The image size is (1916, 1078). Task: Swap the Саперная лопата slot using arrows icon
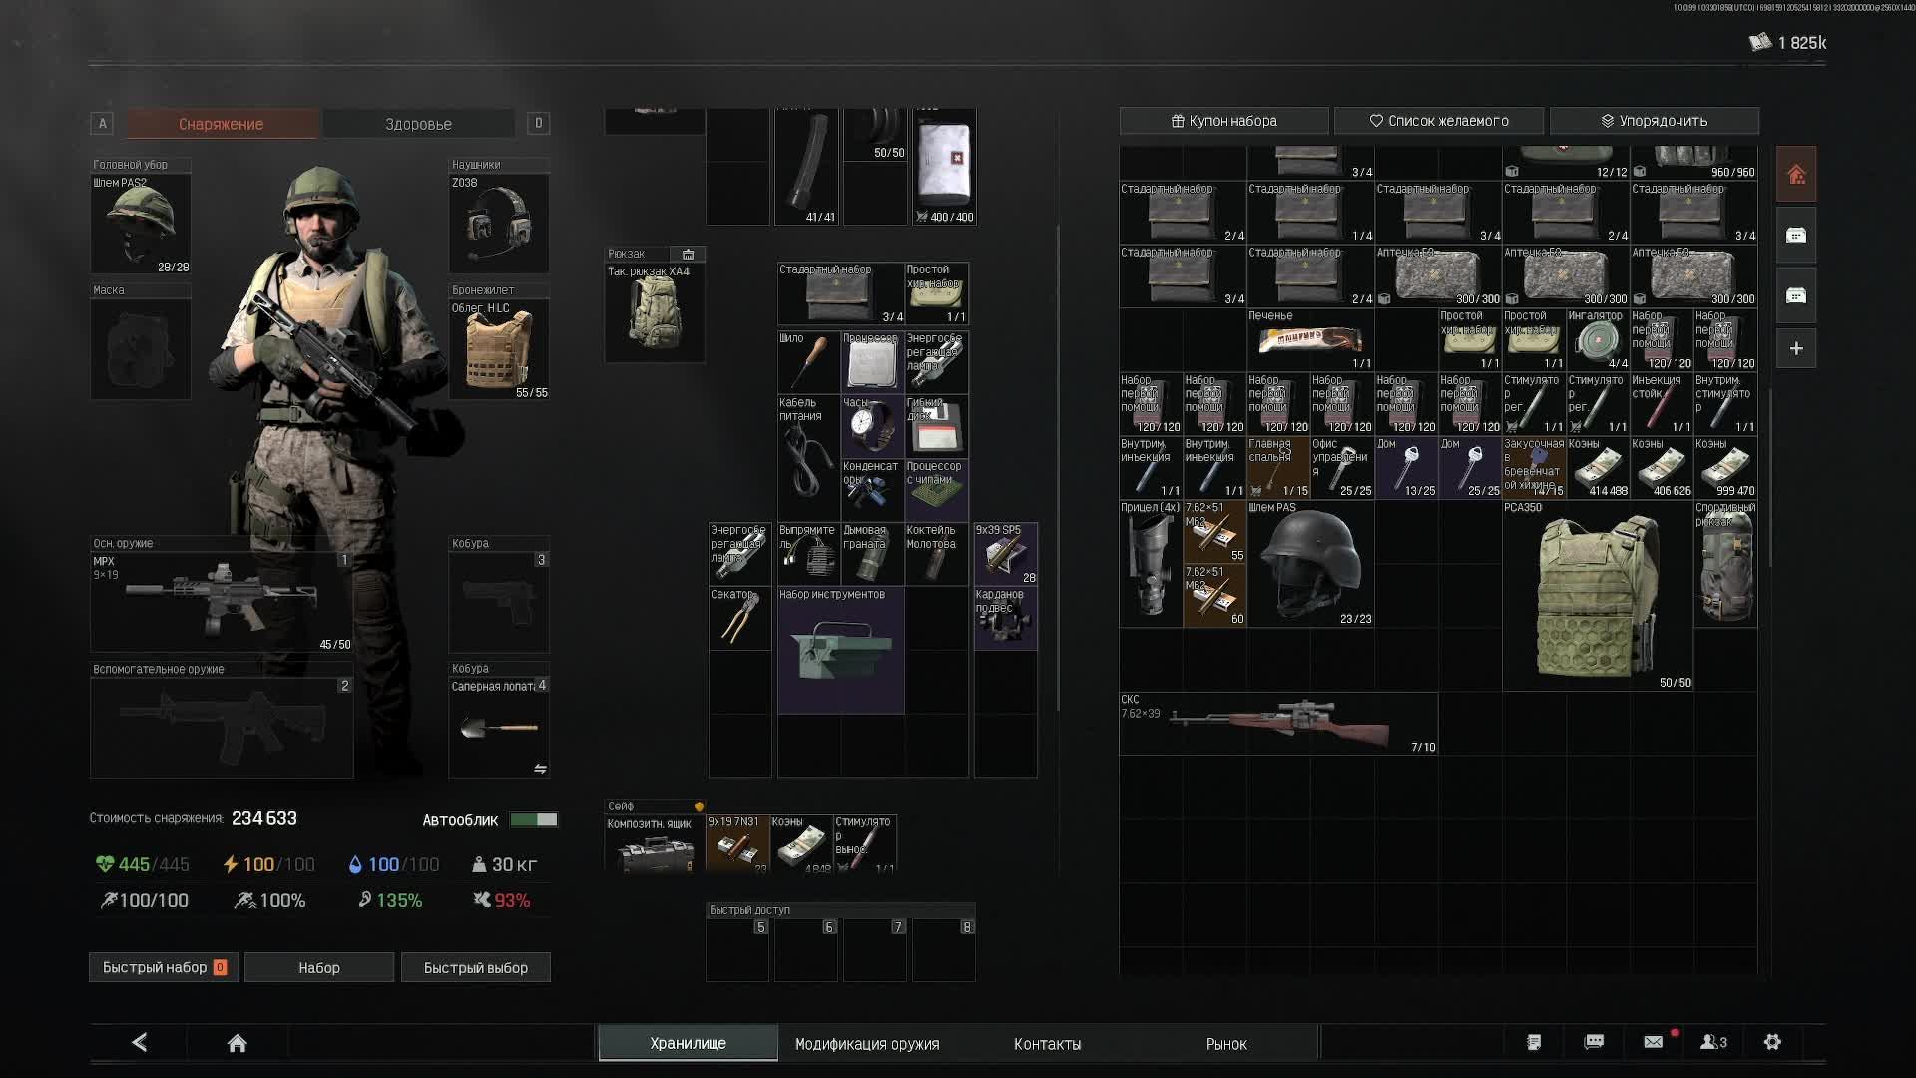click(540, 769)
